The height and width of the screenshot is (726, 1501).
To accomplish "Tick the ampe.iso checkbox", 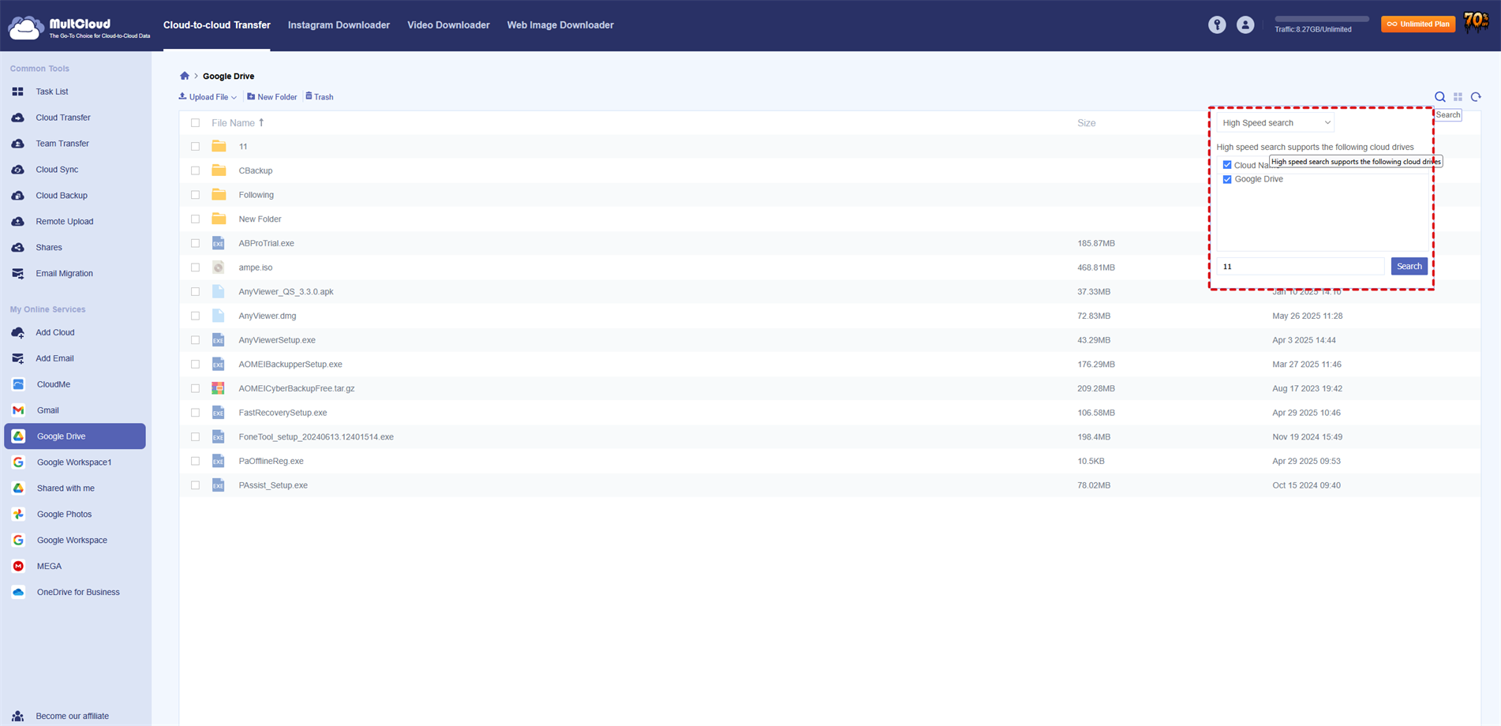I will pos(195,268).
